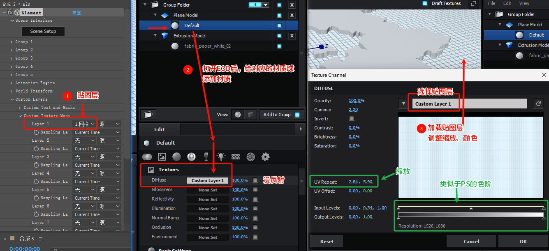
Task: Switch View to model preview mode
Action: (x=250, y=115)
